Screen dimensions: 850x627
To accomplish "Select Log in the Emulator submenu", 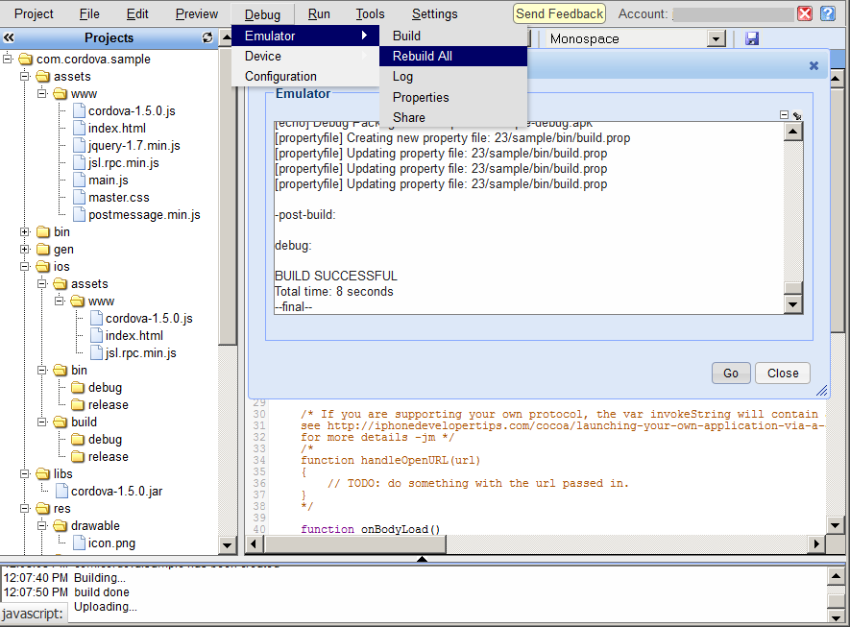I will 453,77.
